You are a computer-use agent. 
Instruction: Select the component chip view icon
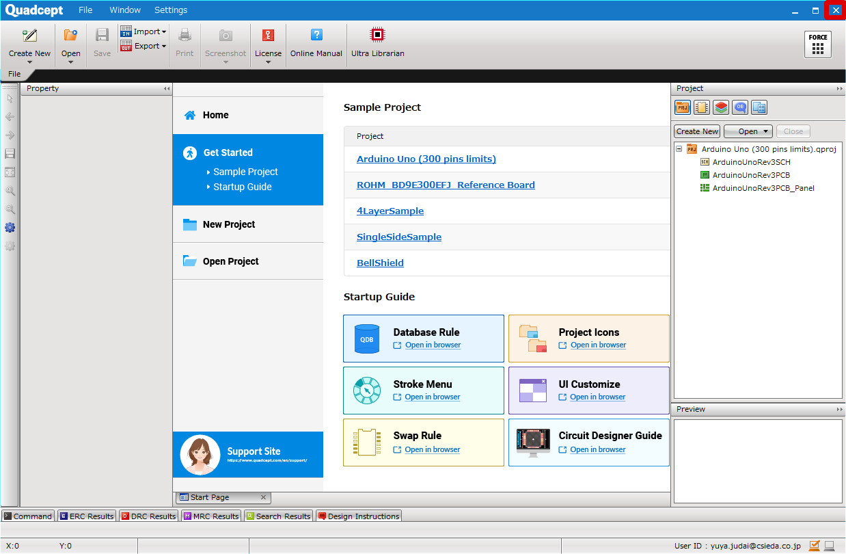click(702, 107)
